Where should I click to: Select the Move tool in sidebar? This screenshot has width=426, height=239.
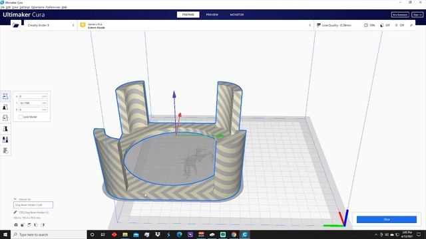point(5,96)
